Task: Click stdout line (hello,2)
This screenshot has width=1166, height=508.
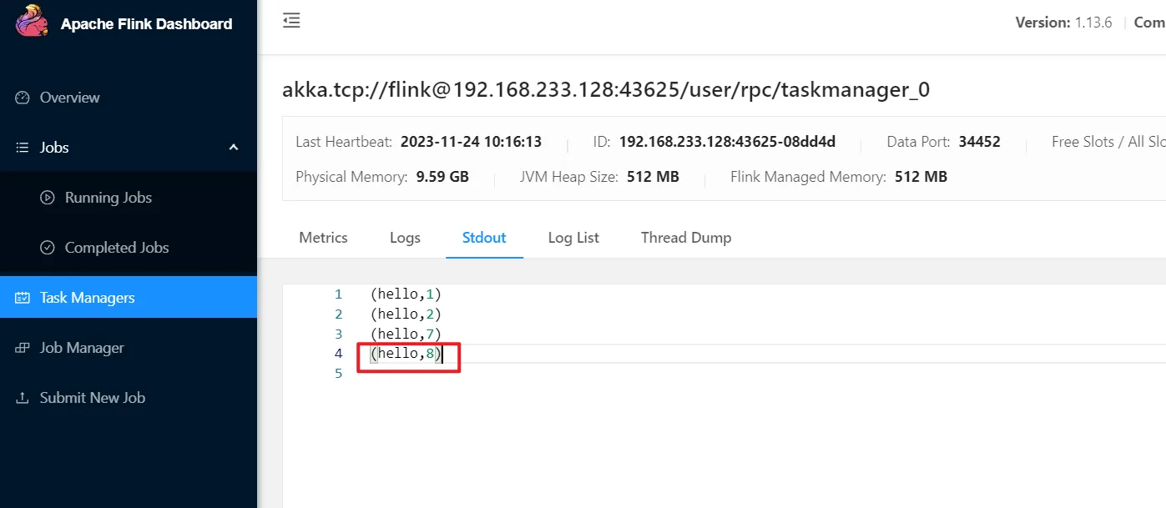Action: tap(405, 314)
